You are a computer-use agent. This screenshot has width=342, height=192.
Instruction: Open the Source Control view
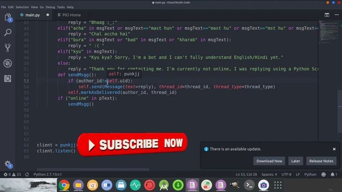tap(8, 47)
